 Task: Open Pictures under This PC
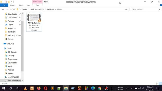(11, 70)
